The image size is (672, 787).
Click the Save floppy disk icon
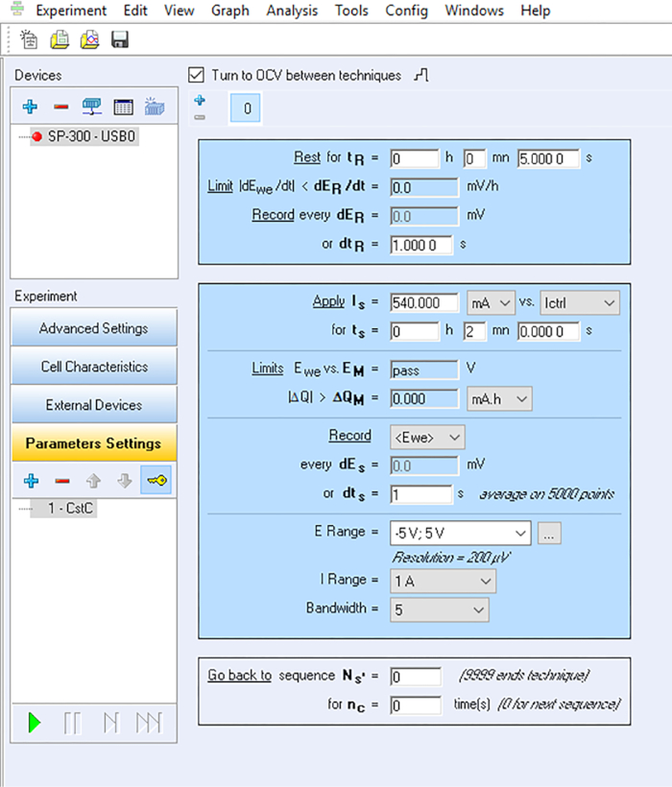tap(120, 39)
